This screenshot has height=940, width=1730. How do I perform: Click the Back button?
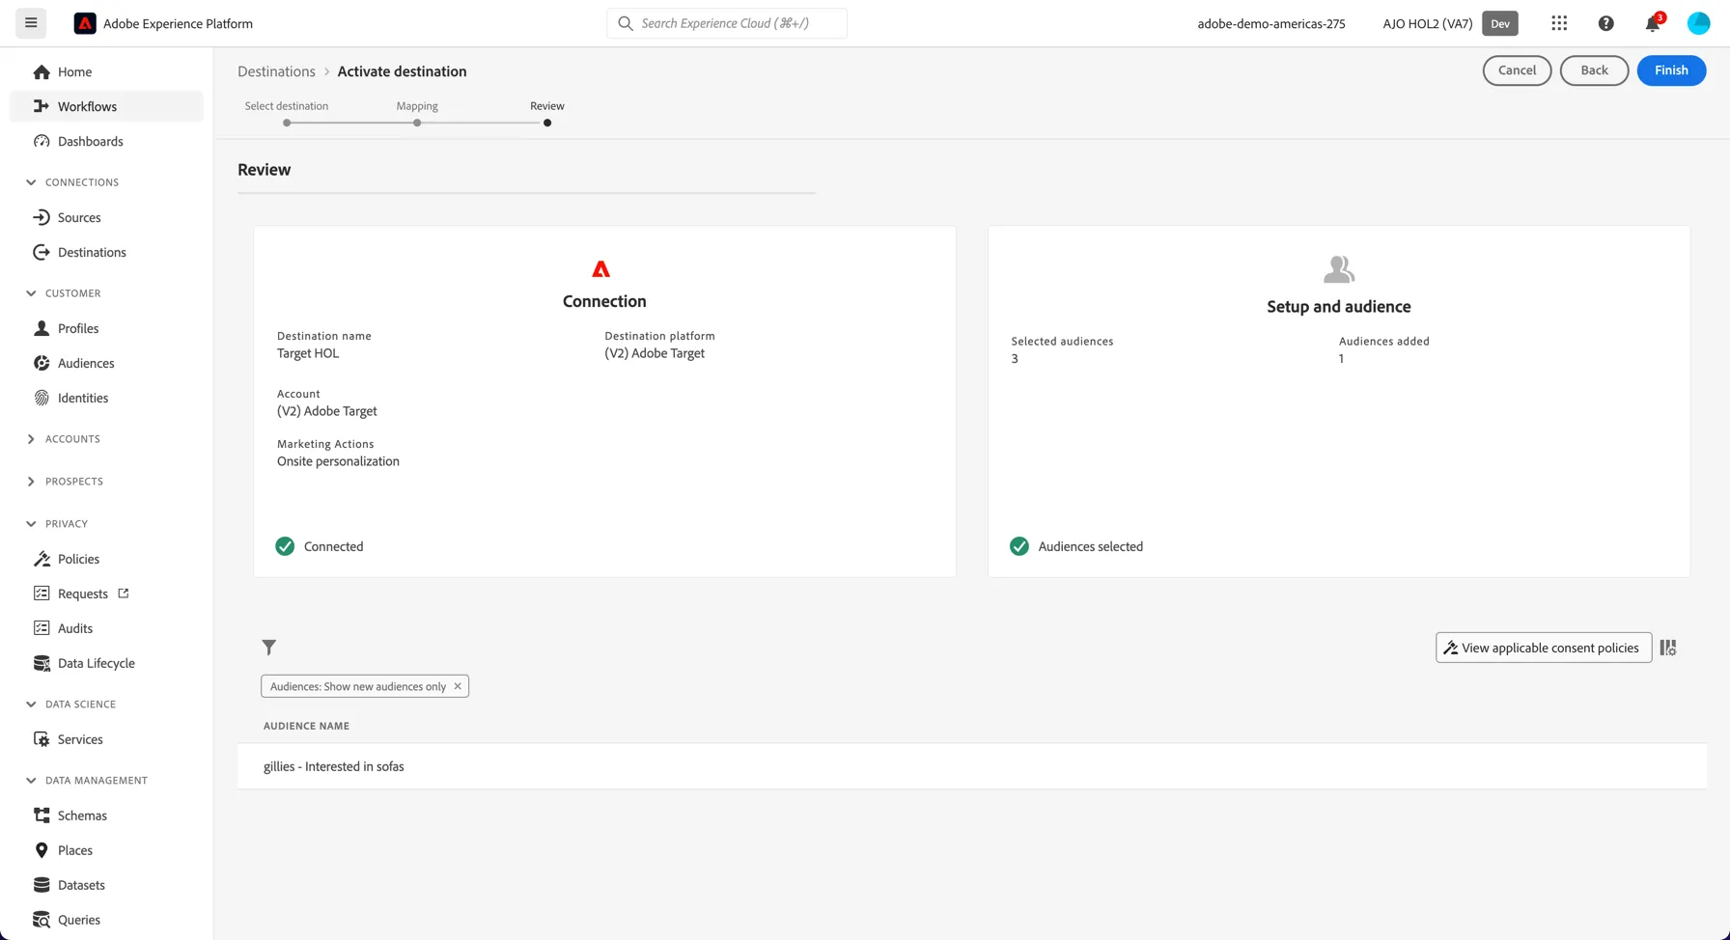(x=1594, y=70)
